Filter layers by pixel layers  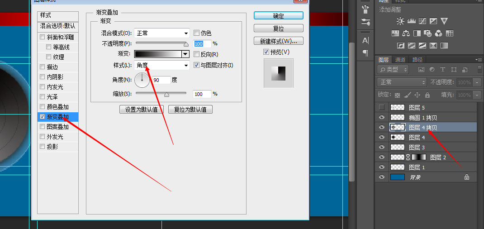coord(422,69)
